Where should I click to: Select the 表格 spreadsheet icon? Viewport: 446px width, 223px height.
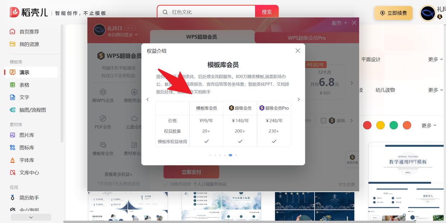point(13,85)
